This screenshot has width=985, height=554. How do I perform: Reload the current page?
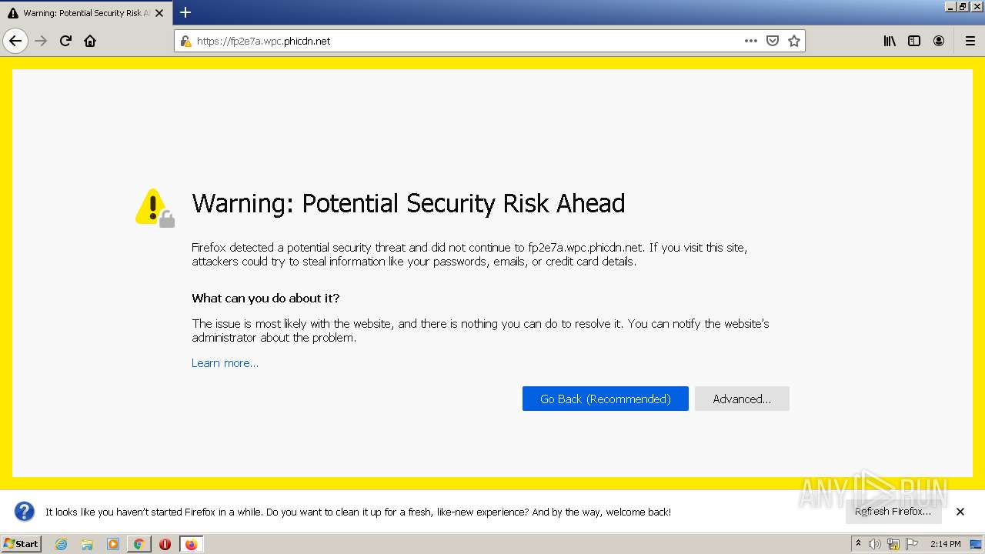[x=65, y=41]
